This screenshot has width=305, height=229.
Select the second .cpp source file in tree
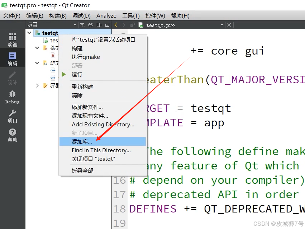click(53, 78)
